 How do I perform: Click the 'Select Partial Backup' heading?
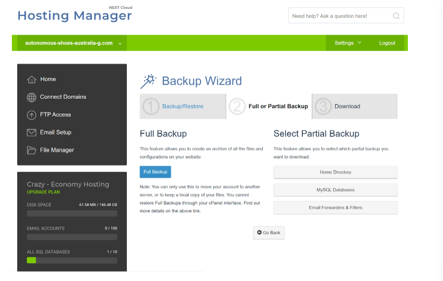click(x=316, y=134)
